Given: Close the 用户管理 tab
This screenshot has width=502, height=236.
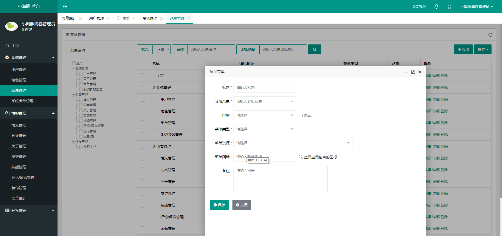Looking at the screenshot, I should [108, 18].
